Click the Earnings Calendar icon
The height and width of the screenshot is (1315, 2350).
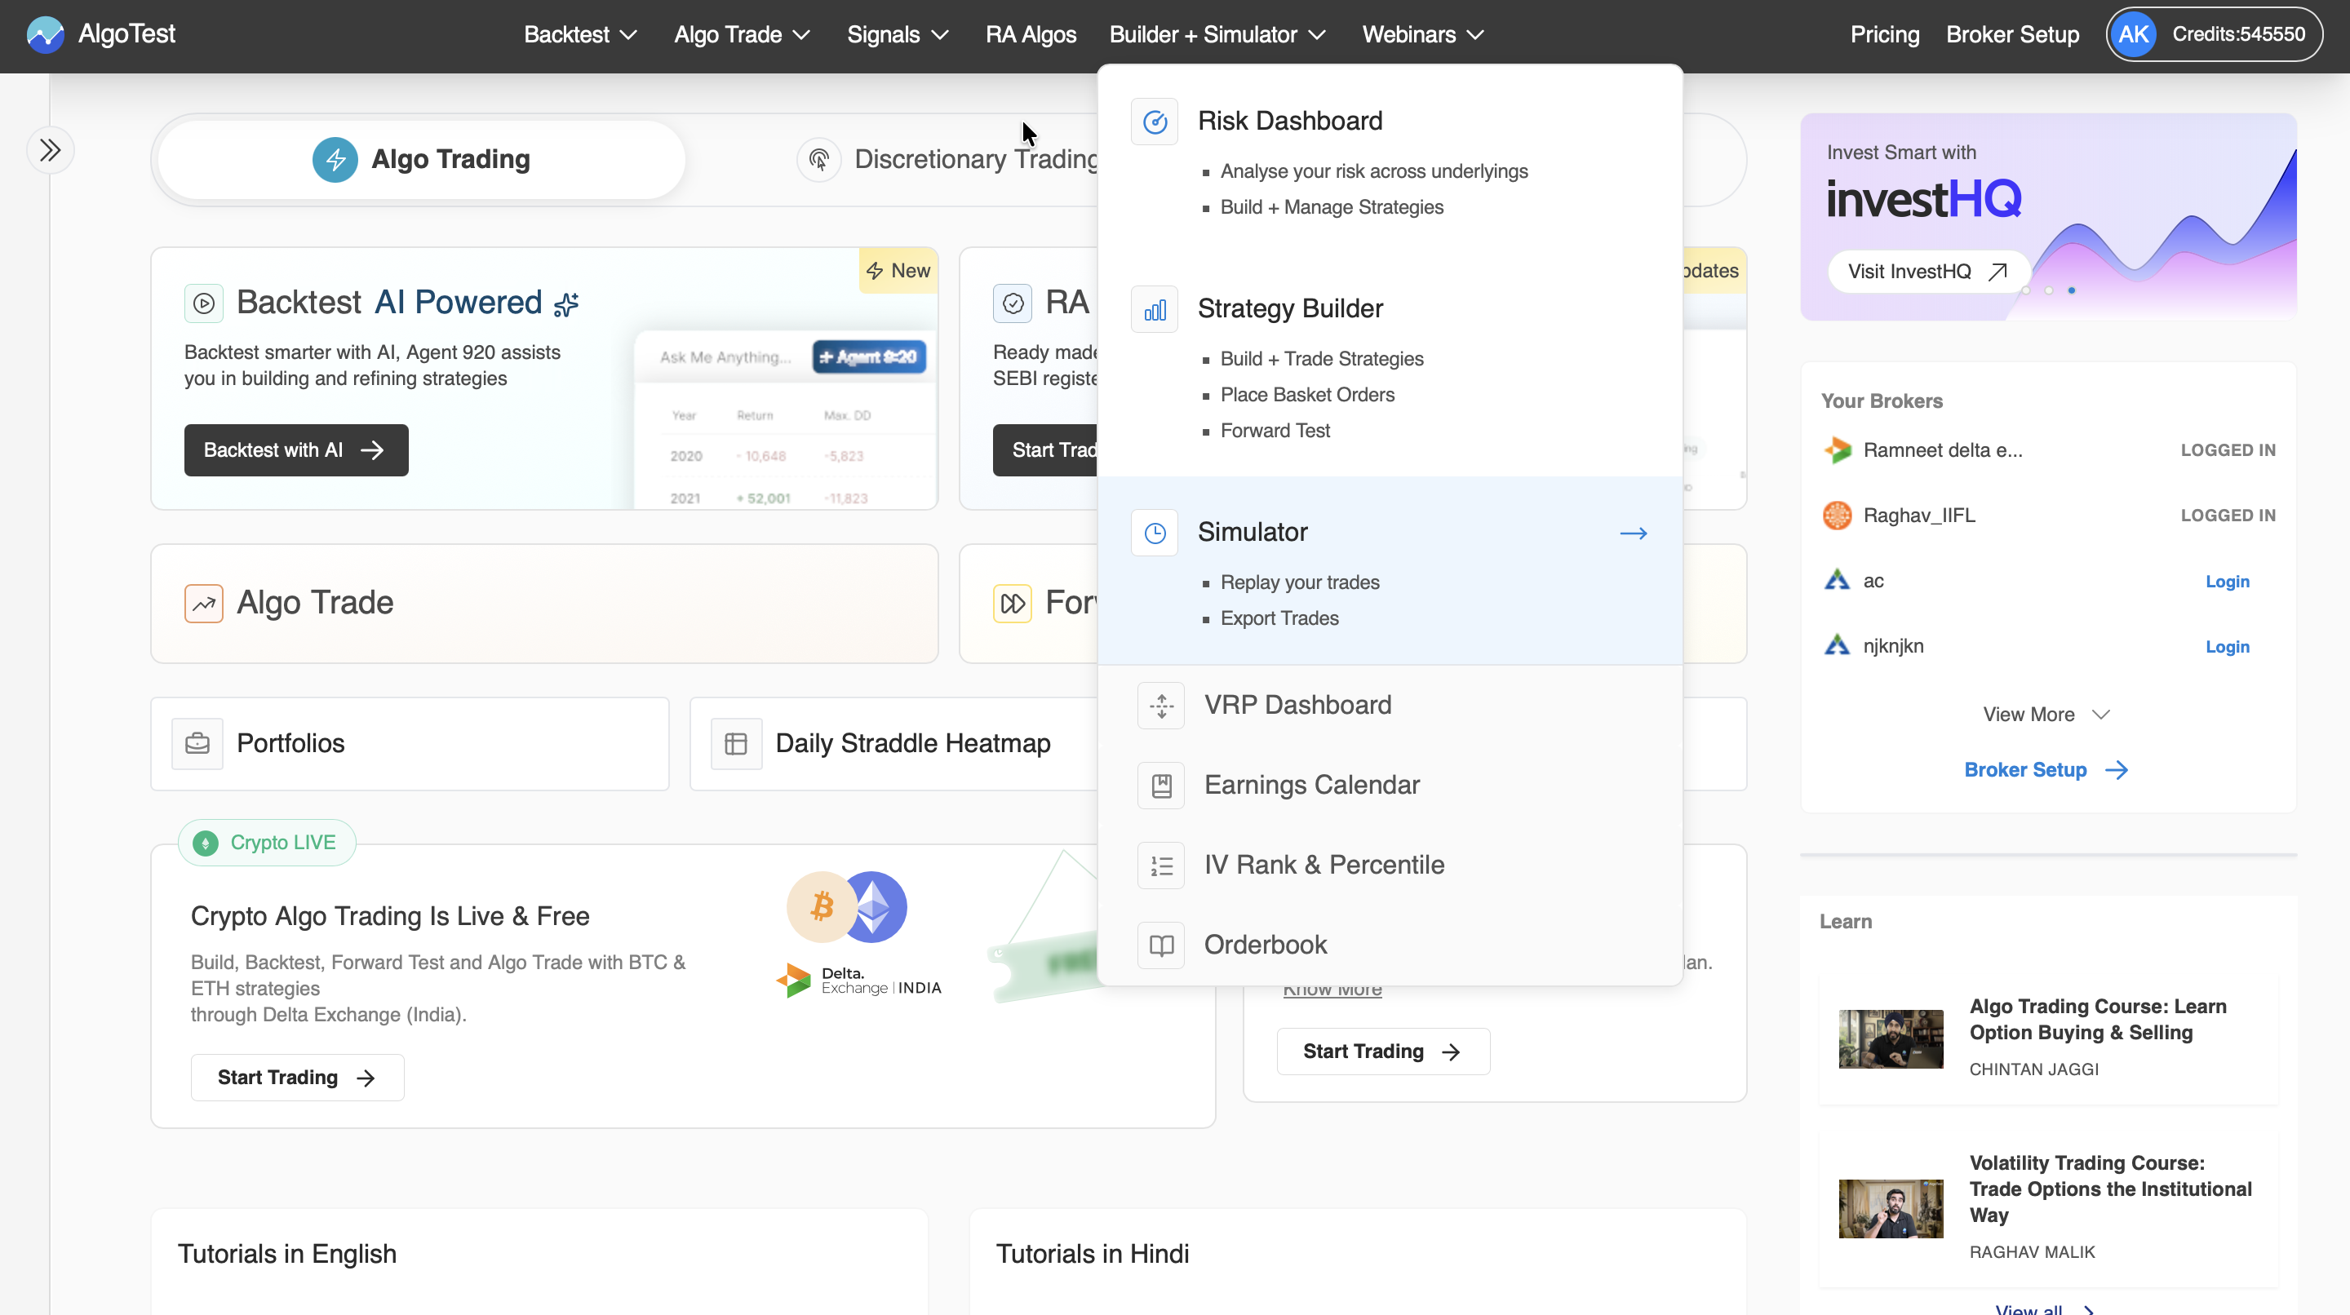point(1160,786)
